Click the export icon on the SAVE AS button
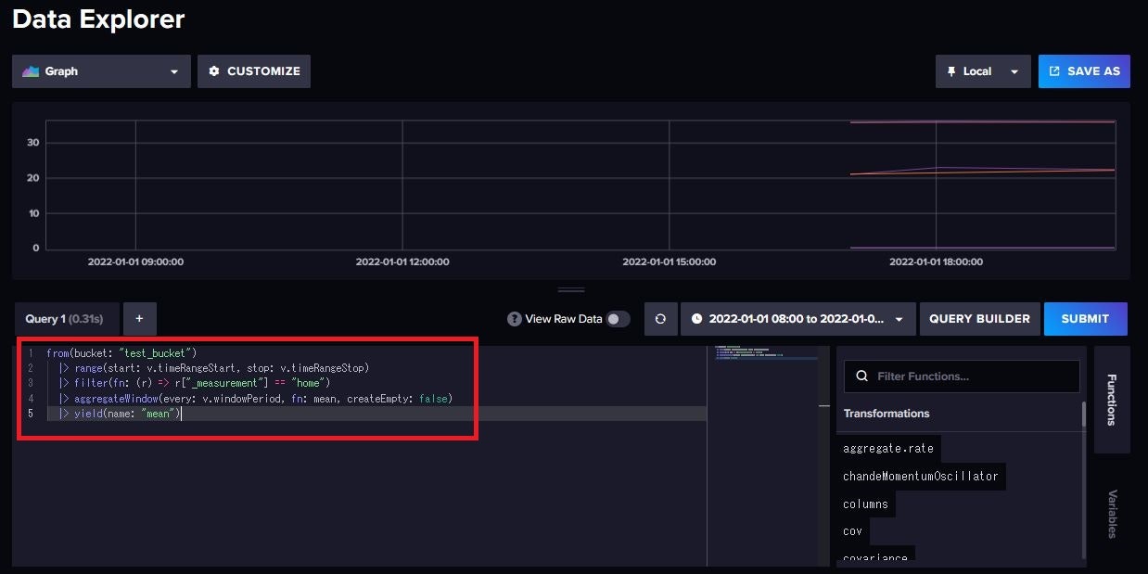 coord(1052,70)
